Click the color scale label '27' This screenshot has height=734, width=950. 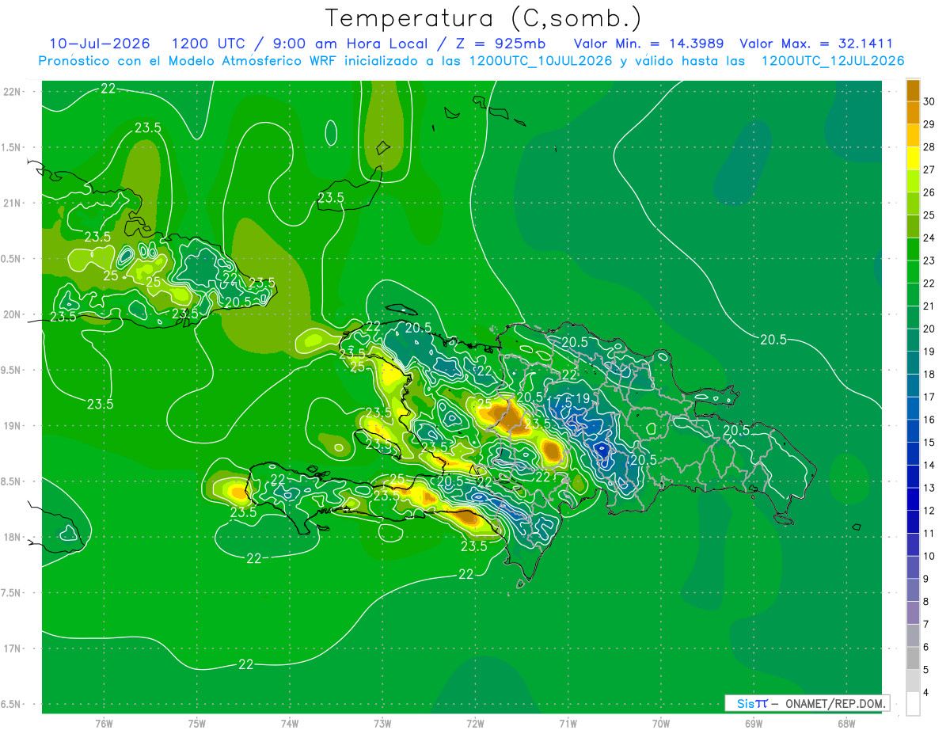[931, 169]
